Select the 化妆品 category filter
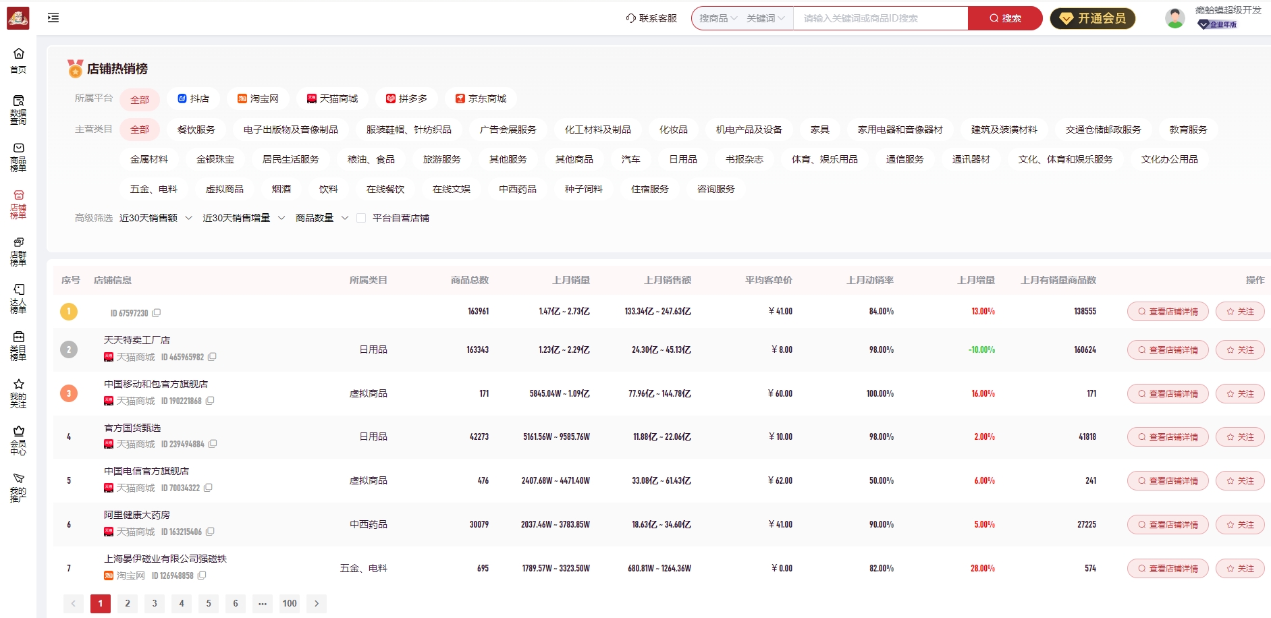The width and height of the screenshot is (1271, 618). 672,129
